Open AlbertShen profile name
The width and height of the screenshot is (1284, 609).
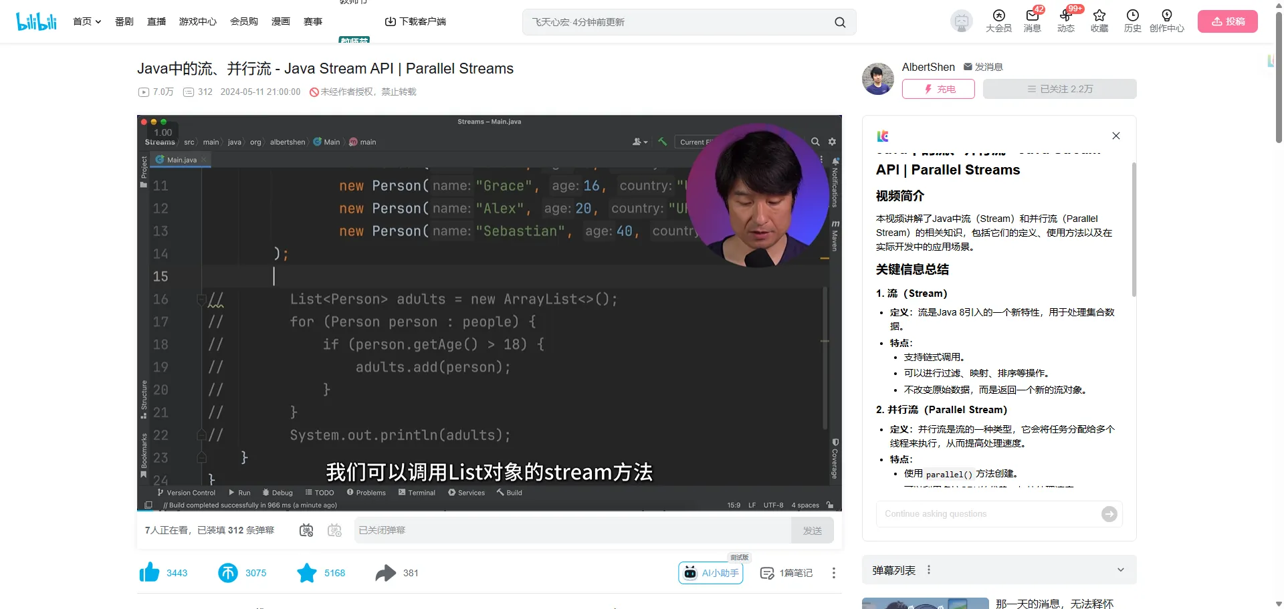pos(928,67)
